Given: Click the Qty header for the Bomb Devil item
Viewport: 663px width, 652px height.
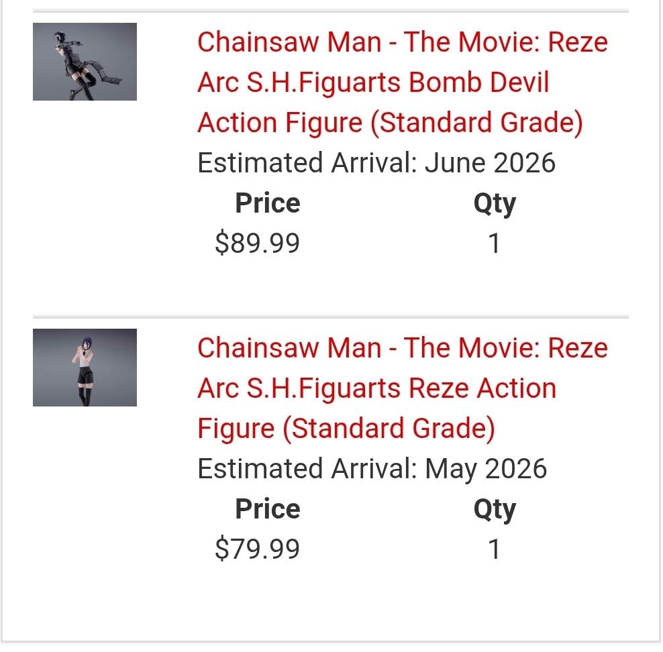Looking at the screenshot, I should [x=495, y=203].
